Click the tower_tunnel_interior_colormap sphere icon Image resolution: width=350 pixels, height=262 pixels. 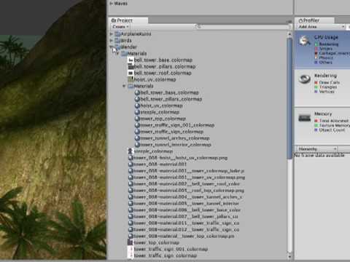137,145
